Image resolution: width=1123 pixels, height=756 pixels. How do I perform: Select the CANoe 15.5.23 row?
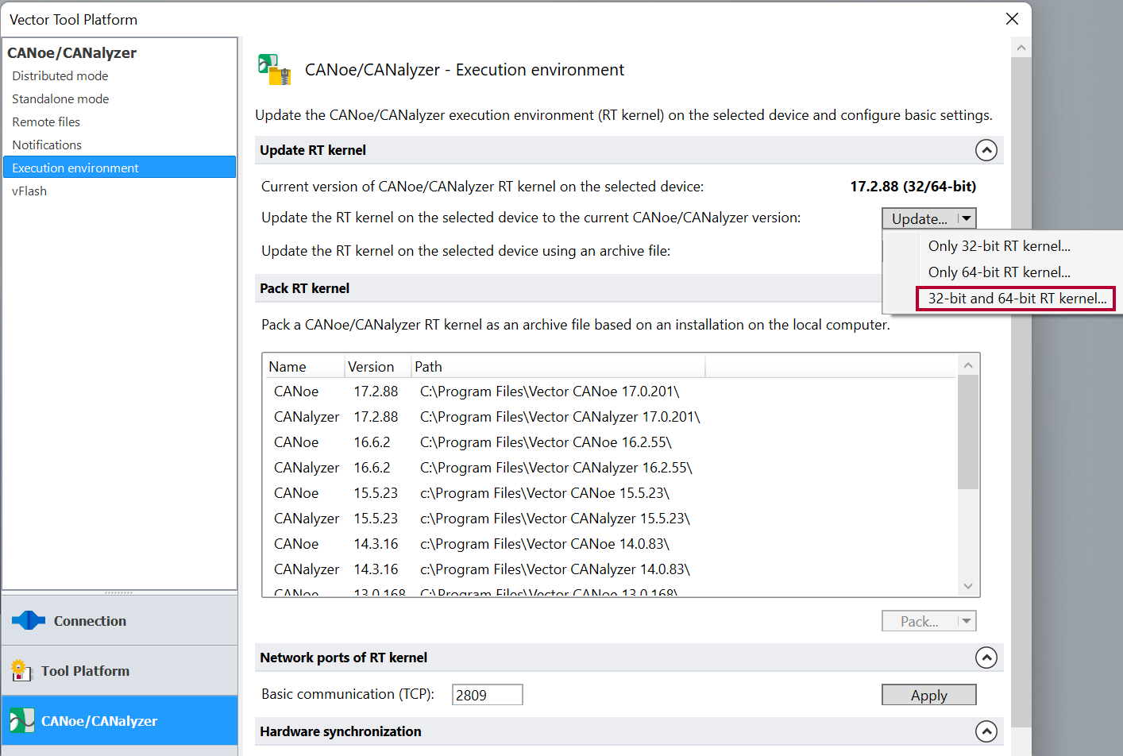(610, 493)
